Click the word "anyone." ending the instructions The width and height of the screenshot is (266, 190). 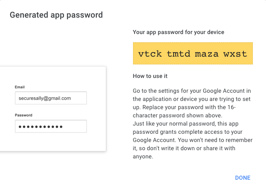point(143,157)
